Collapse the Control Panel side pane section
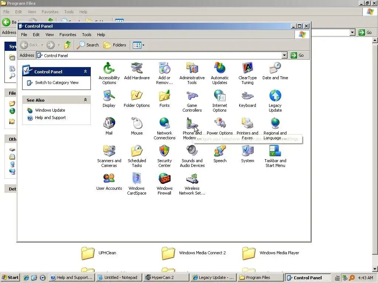The image size is (378, 283). (85, 71)
